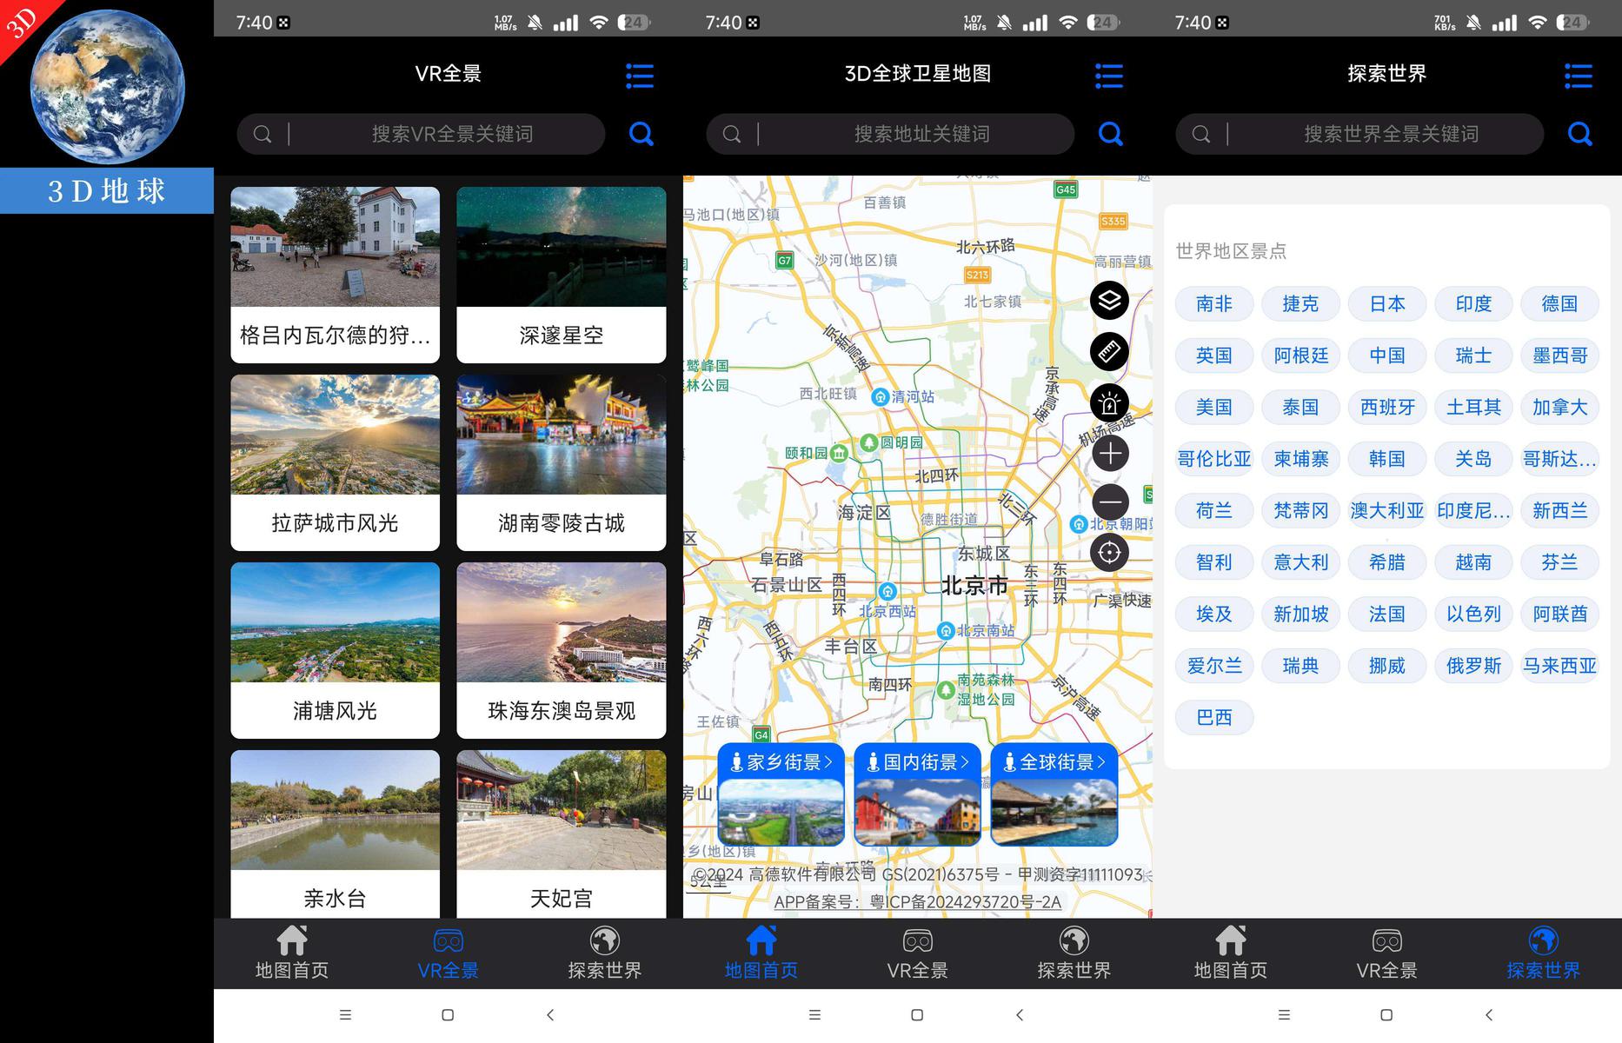Open the 深邃星空 panorama thumbnail
This screenshot has width=1622, height=1043.
(x=562, y=275)
